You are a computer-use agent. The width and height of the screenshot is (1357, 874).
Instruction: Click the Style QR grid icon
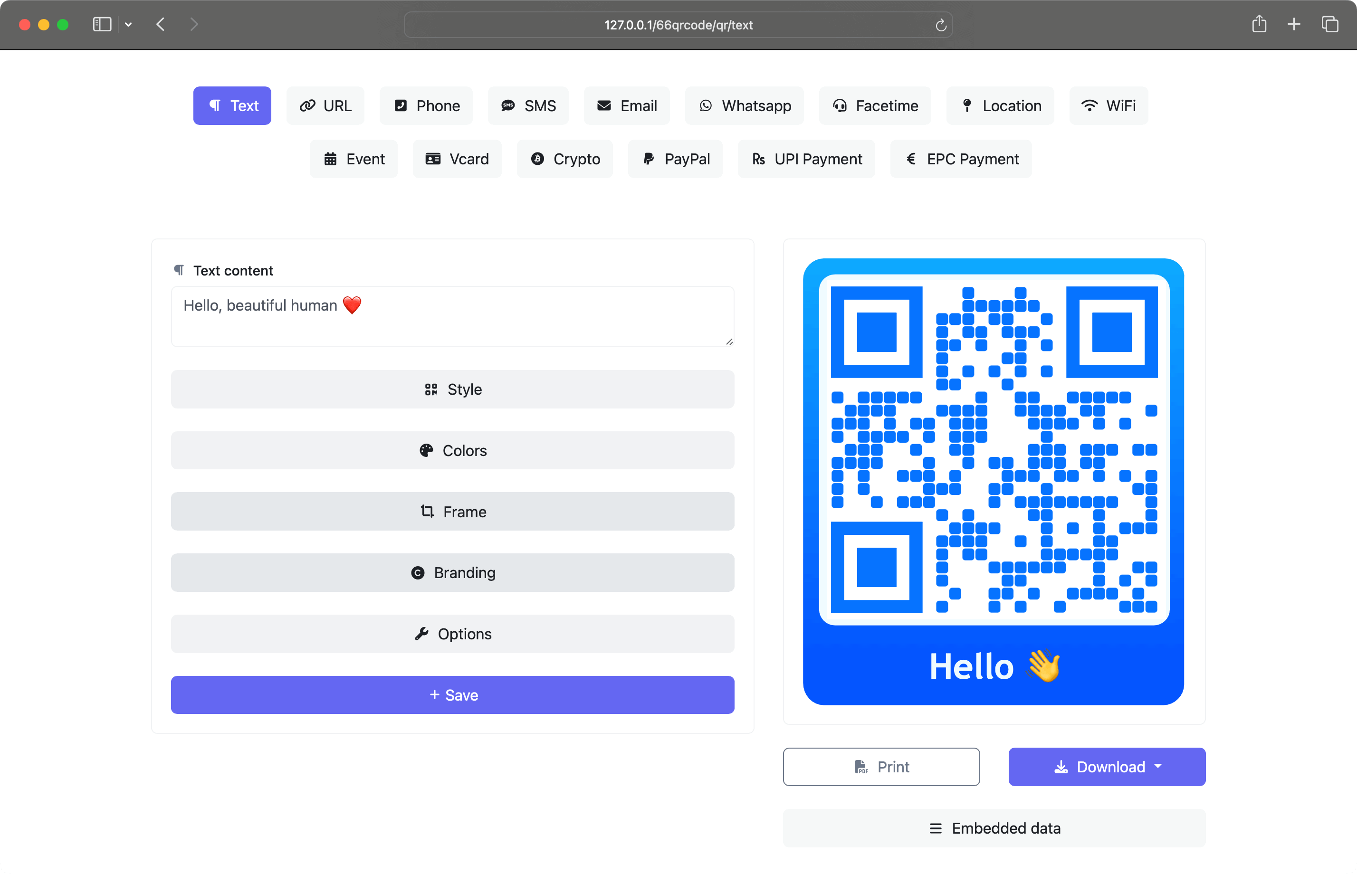431,389
